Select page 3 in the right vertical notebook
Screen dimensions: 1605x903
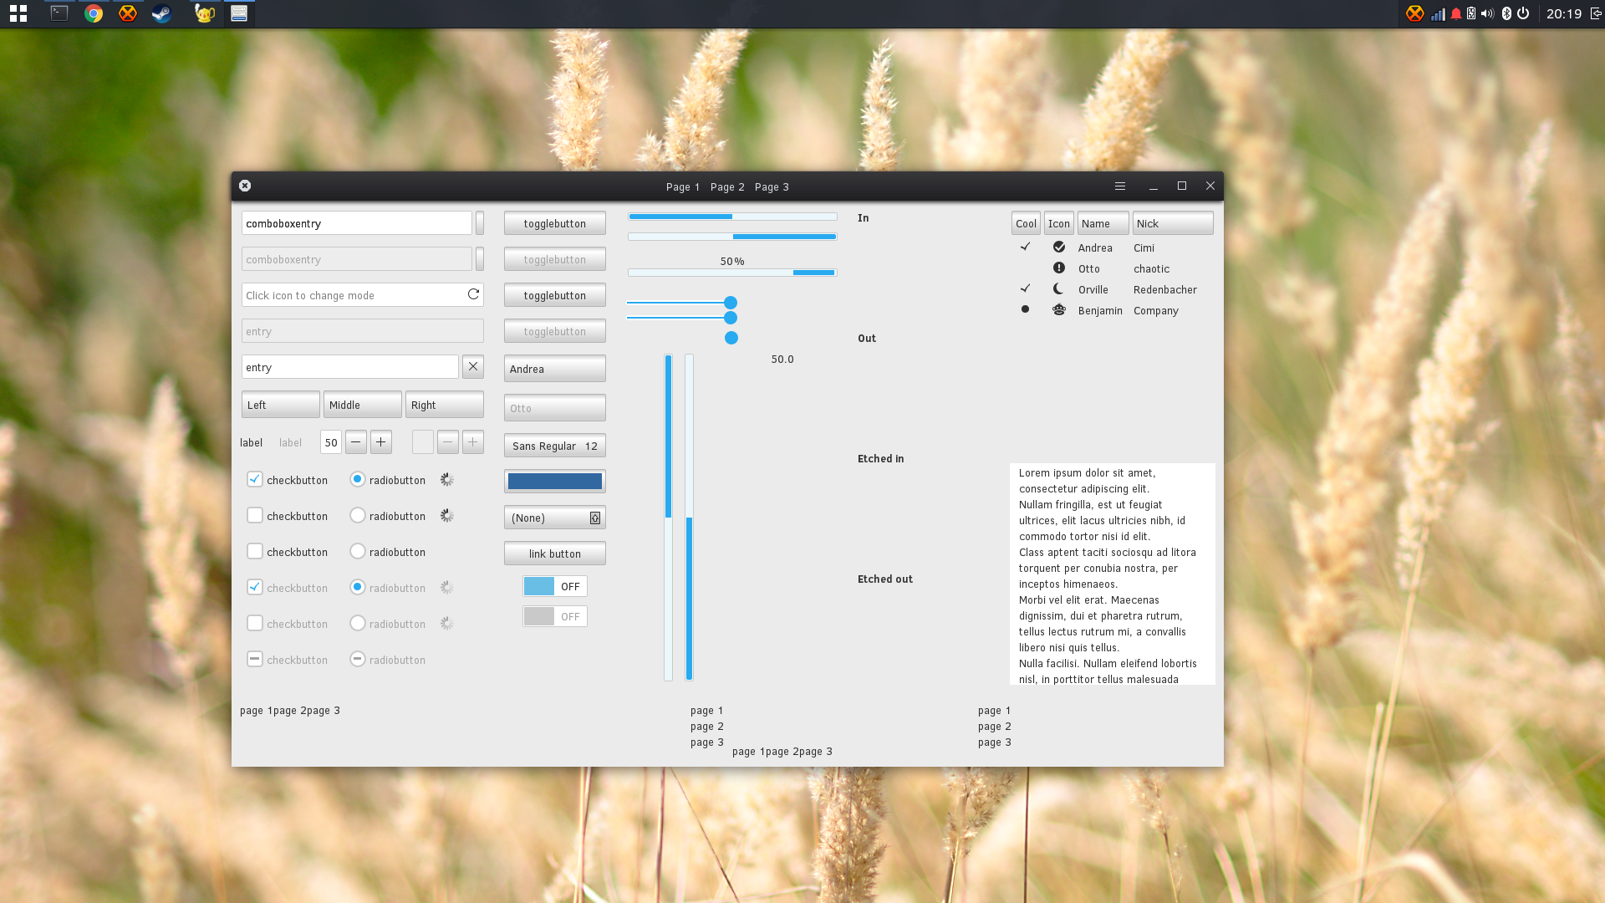click(x=995, y=742)
